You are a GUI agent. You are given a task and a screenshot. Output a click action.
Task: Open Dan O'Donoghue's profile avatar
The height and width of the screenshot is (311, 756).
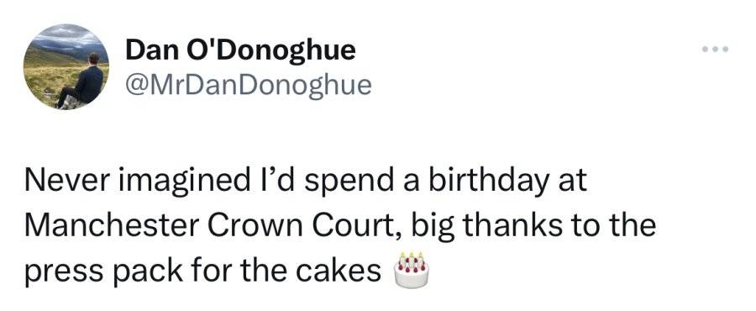pos(66,66)
